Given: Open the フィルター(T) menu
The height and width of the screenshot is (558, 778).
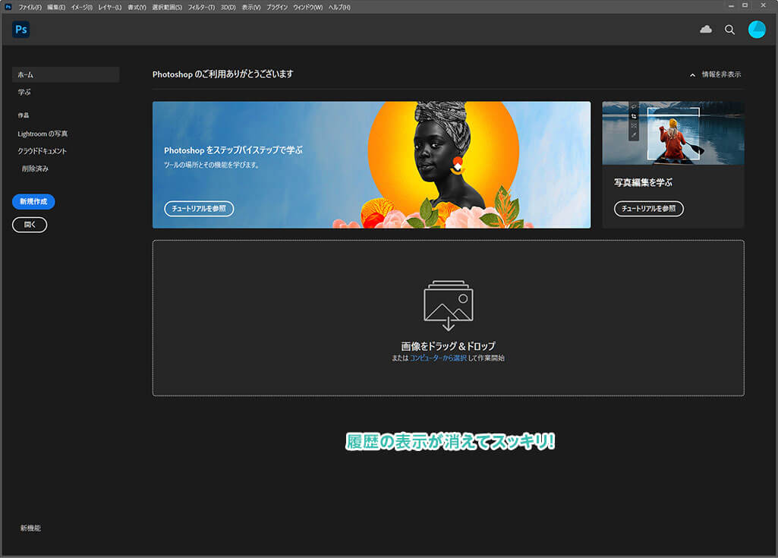Looking at the screenshot, I should (201, 8).
